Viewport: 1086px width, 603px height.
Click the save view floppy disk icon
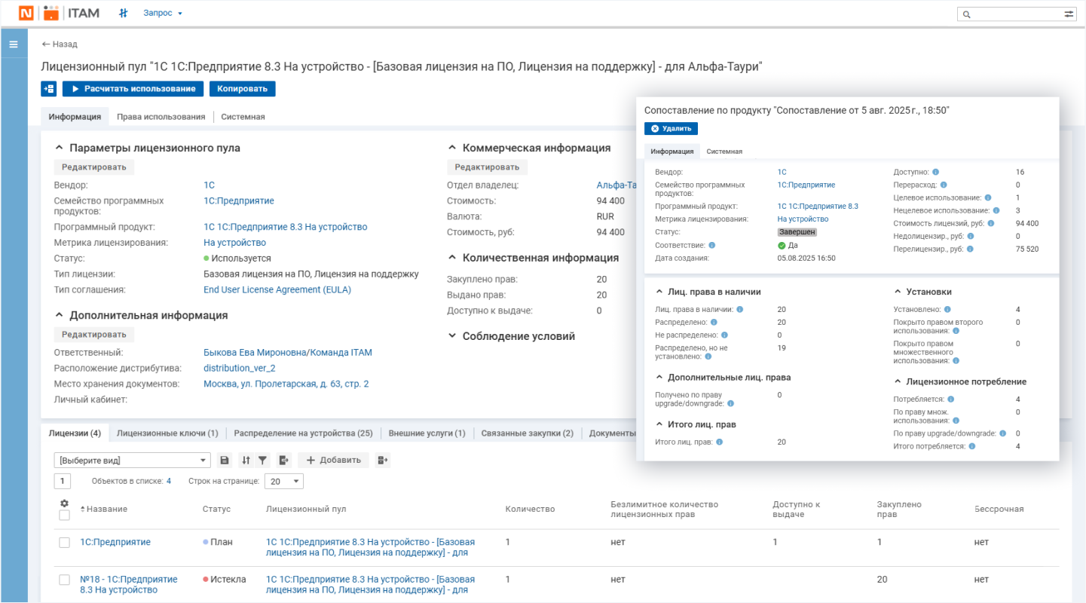[x=224, y=460]
